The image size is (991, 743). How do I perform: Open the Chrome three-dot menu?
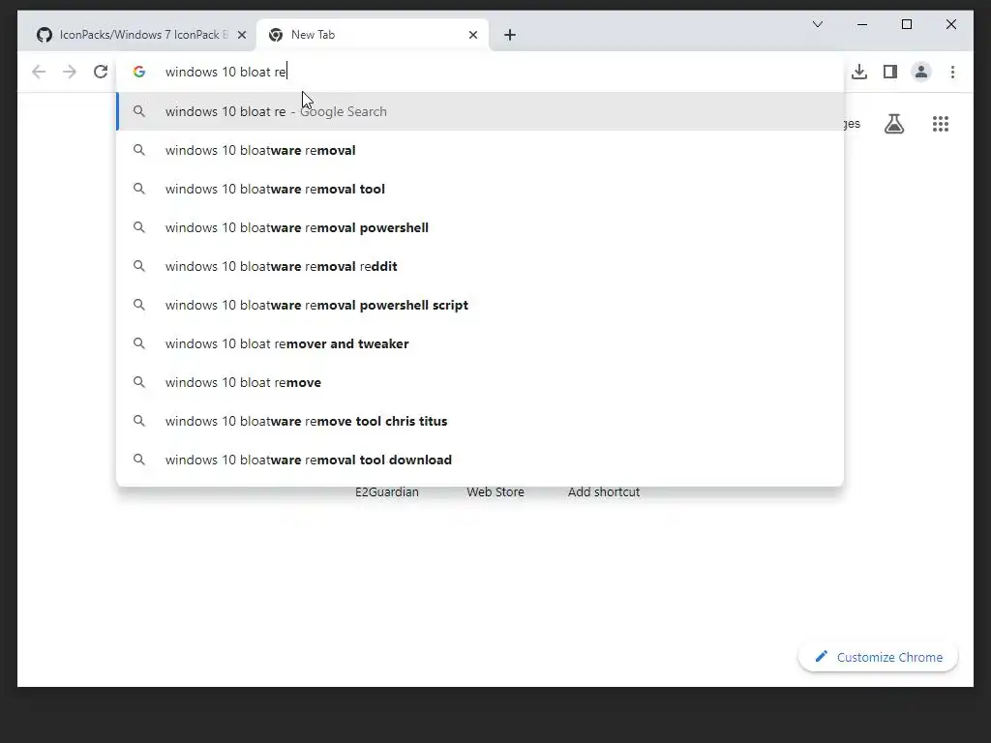click(952, 72)
